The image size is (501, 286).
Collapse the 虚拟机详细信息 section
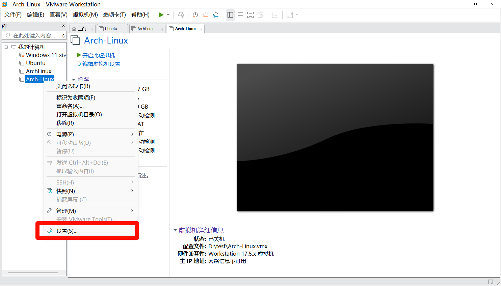175,230
